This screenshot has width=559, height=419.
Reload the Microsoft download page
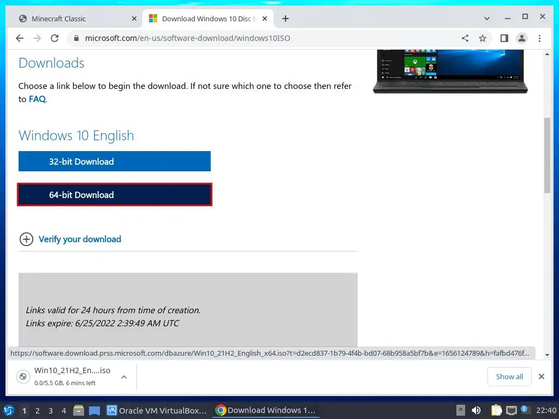click(x=55, y=38)
